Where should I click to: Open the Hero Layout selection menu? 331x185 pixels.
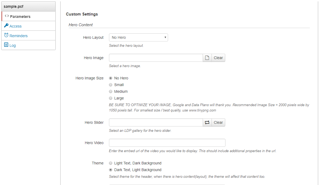click(138, 37)
